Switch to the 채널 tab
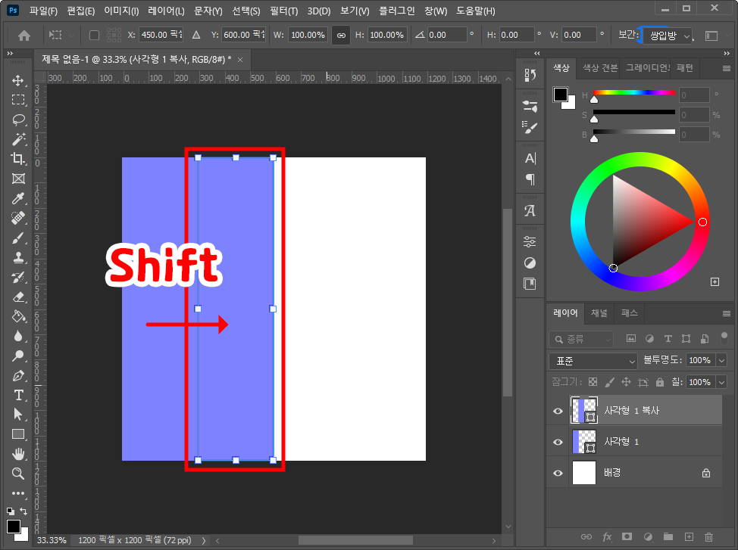 click(x=599, y=312)
